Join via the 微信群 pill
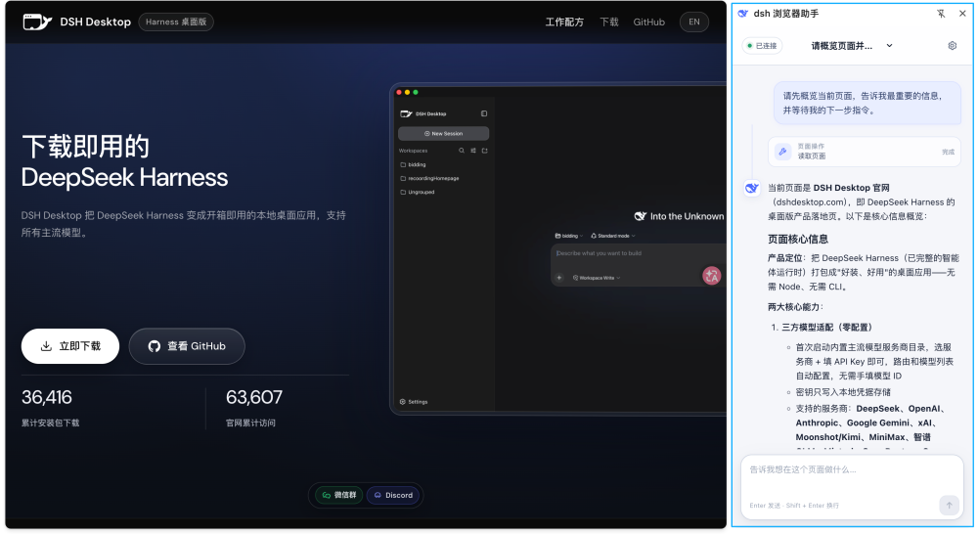Image resolution: width=978 pixels, height=534 pixels. coord(339,495)
